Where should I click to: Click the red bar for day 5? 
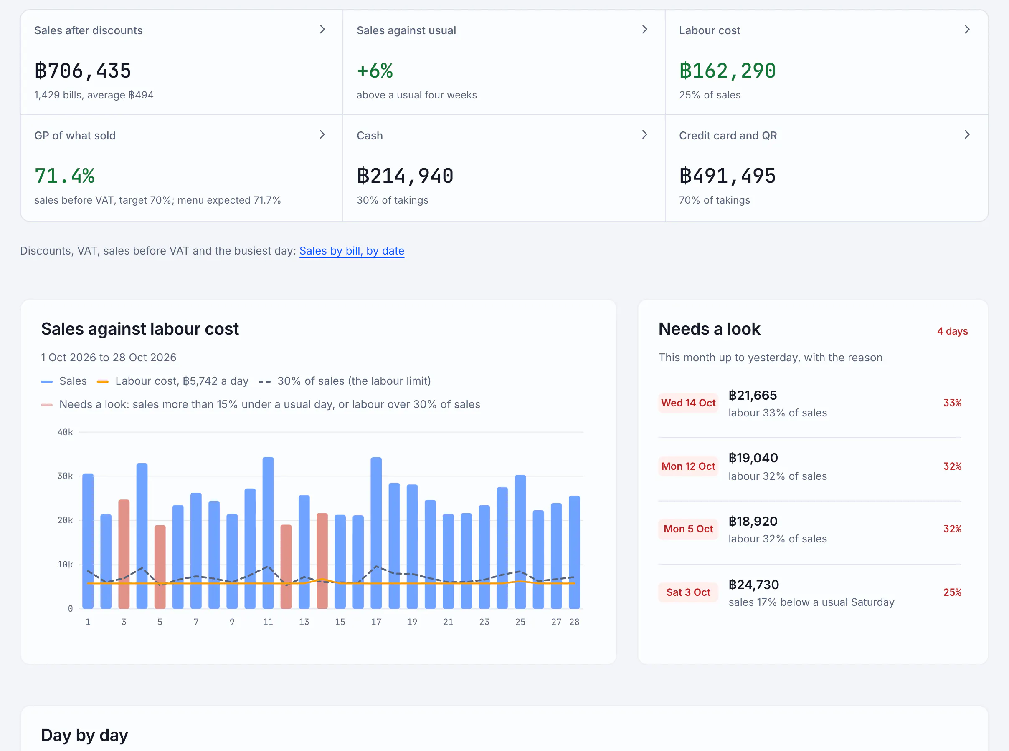click(160, 567)
